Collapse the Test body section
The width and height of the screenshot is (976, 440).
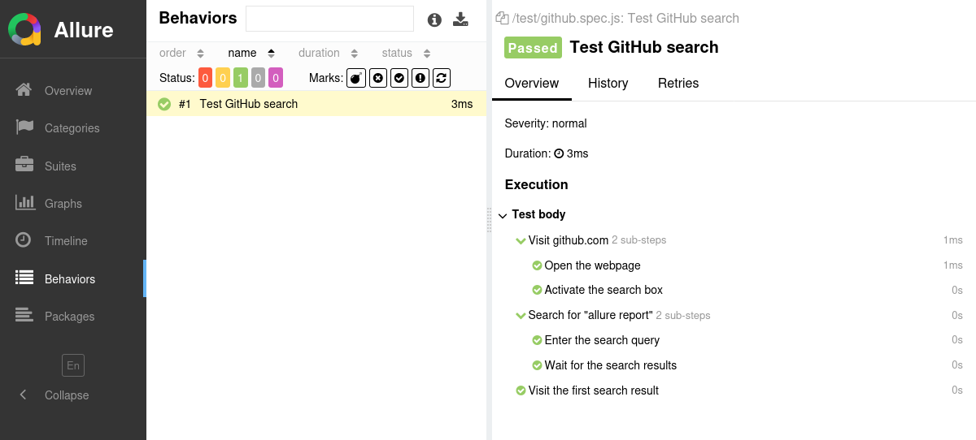pyautogui.click(x=503, y=215)
